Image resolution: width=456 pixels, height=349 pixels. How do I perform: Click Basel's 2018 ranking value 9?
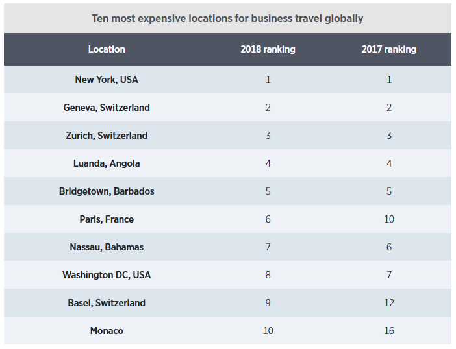coord(268,303)
